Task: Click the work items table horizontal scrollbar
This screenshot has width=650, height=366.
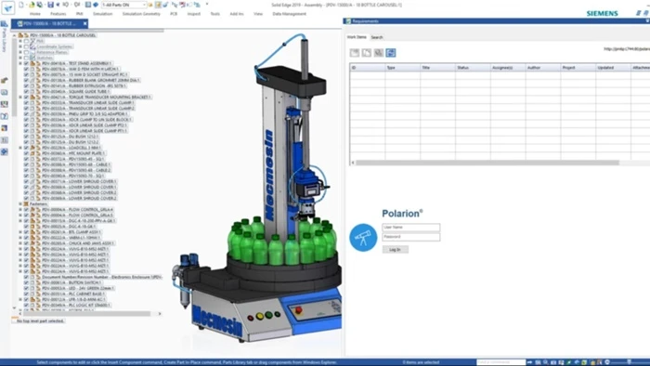Action: (487, 163)
